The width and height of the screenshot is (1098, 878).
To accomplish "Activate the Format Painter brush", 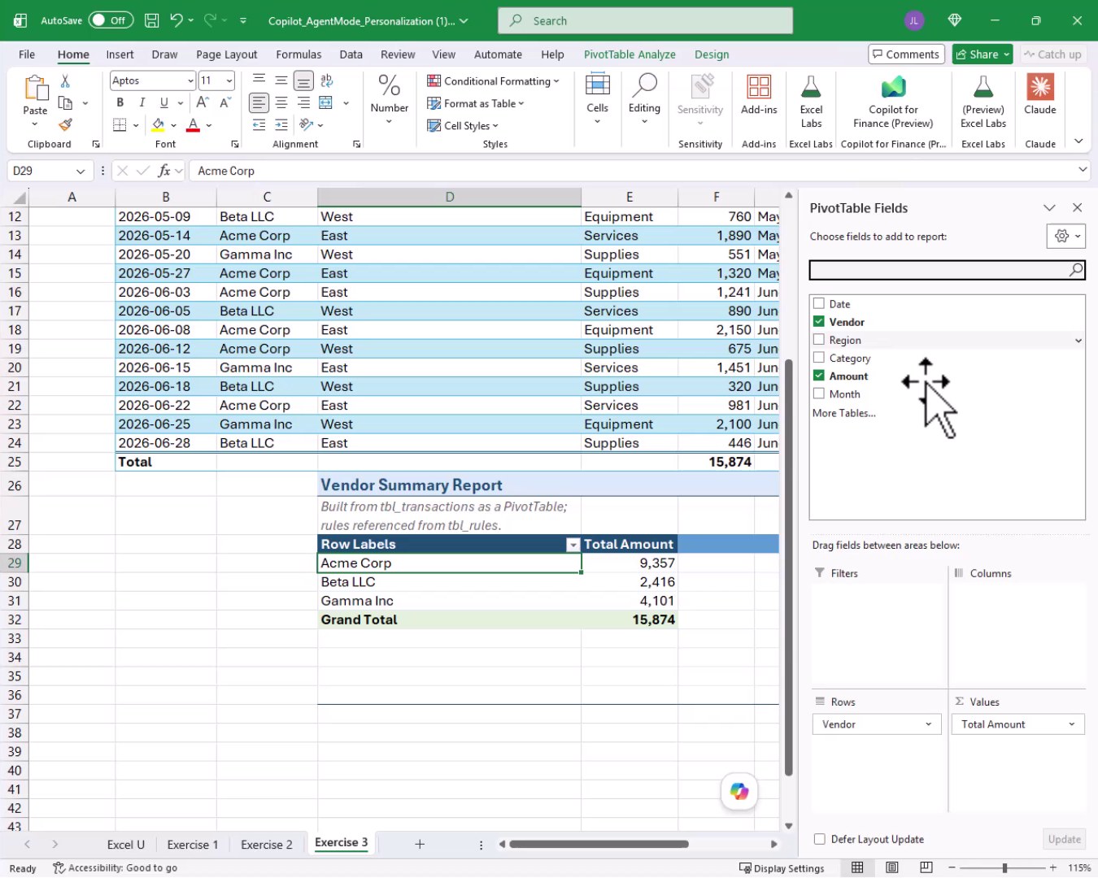I will click(65, 124).
